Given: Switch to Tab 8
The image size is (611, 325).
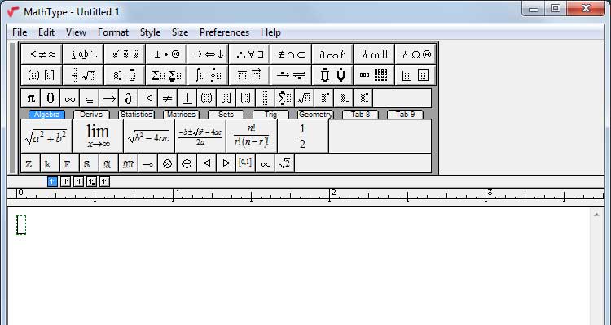Looking at the screenshot, I should pyautogui.click(x=360, y=115).
